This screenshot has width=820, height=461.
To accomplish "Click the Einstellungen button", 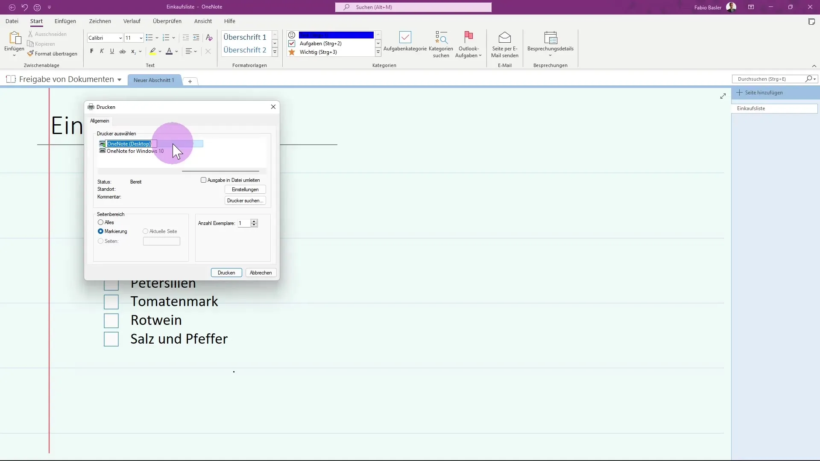I will 245,190.
